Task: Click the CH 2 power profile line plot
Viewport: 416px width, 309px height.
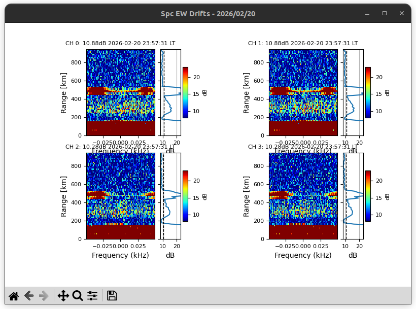Action: (170, 196)
